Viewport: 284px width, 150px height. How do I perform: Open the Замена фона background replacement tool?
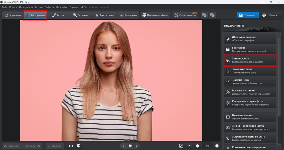(250, 60)
